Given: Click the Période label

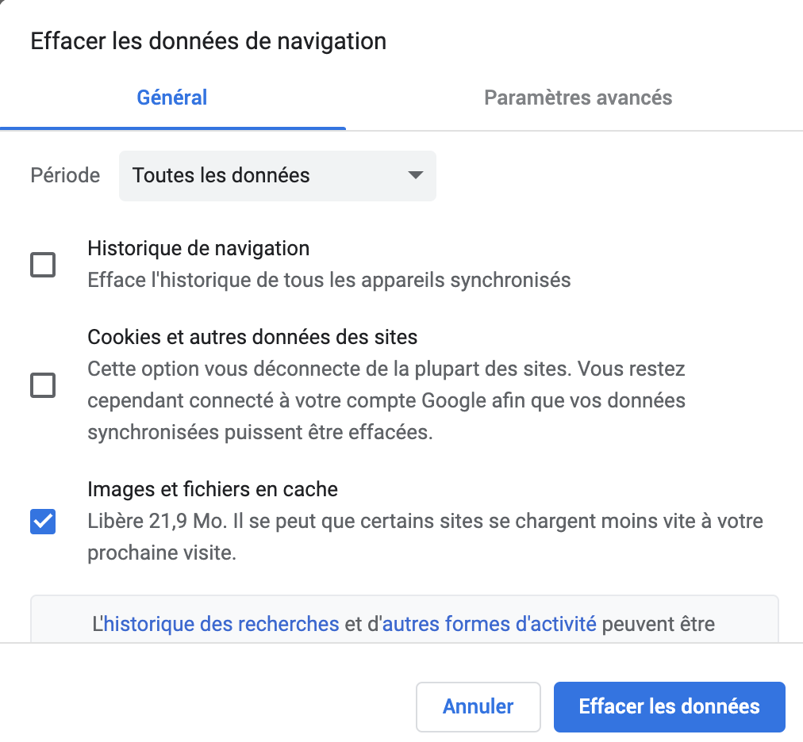Looking at the screenshot, I should click(65, 175).
